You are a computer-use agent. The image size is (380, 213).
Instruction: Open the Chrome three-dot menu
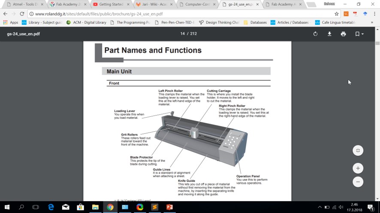[x=374, y=14]
